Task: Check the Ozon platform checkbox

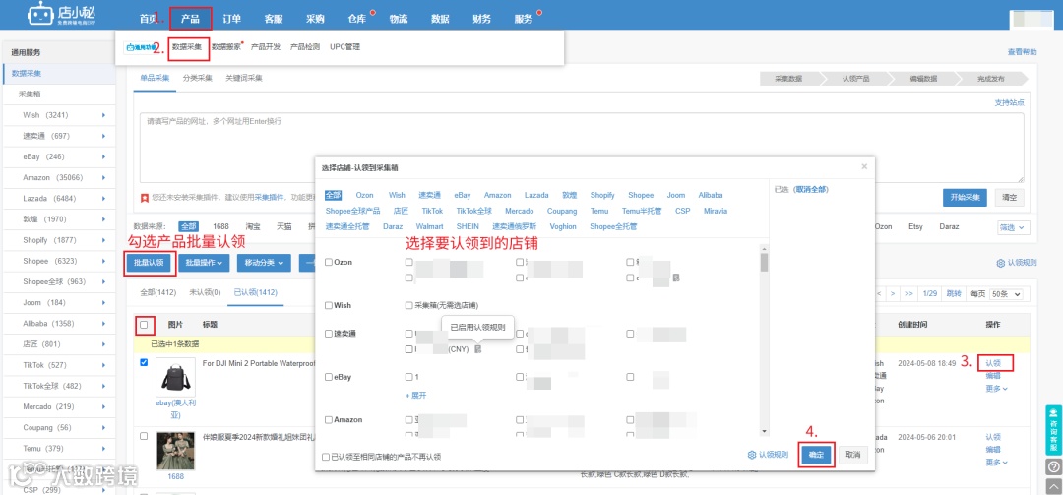Action: click(x=329, y=263)
